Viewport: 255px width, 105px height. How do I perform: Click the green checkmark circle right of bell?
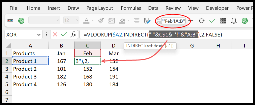click(245, 21)
